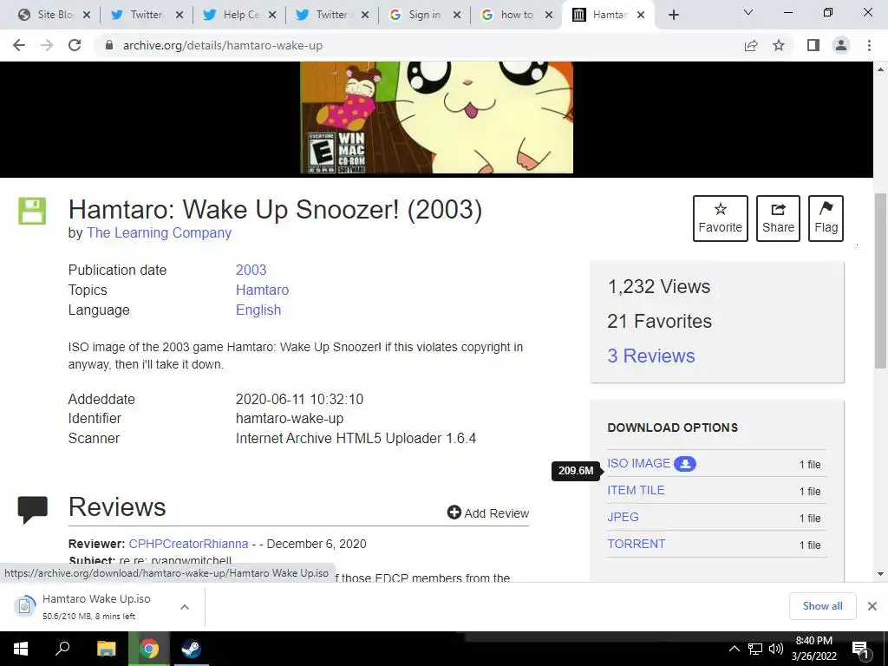Screen dimensions: 888x666
Task: Click the '1,232 Views' text
Action: tap(659, 286)
